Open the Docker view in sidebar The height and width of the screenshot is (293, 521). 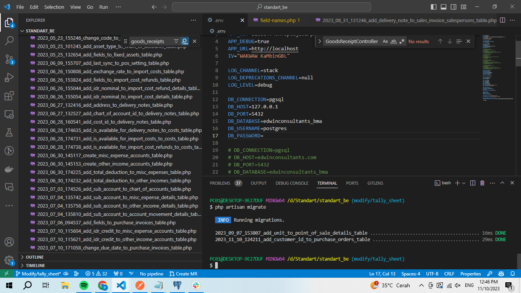(9, 169)
